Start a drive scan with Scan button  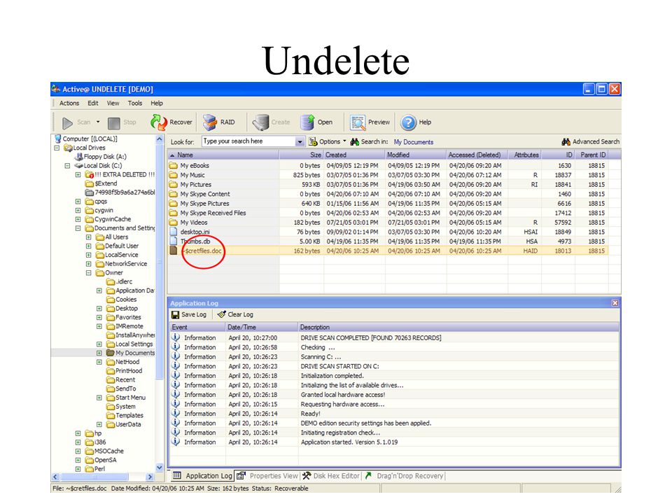tap(76, 122)
